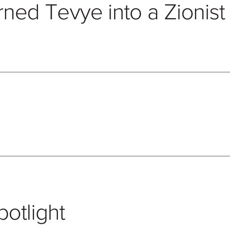
Task: Select the word "into" in the headline
Action: (x=125, y=13)
